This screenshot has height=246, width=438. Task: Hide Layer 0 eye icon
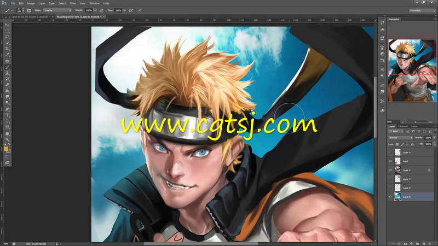pos(390,197)
